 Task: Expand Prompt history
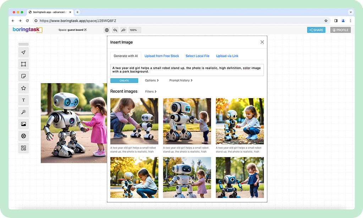pos(181,81)
